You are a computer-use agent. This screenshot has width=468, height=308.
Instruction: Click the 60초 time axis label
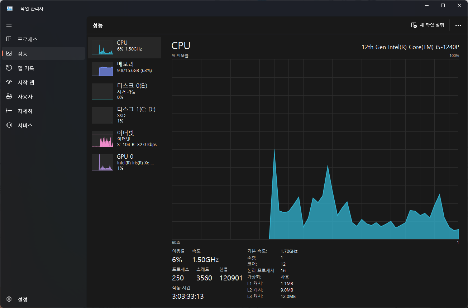[176, 242]
